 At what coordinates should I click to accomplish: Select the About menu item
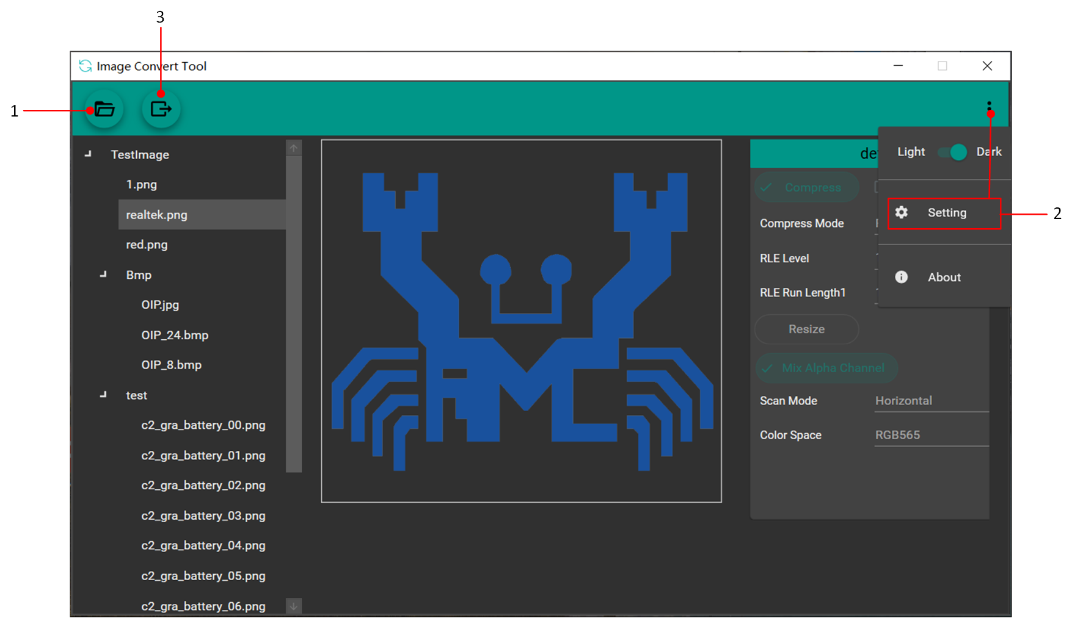(944, 278)
